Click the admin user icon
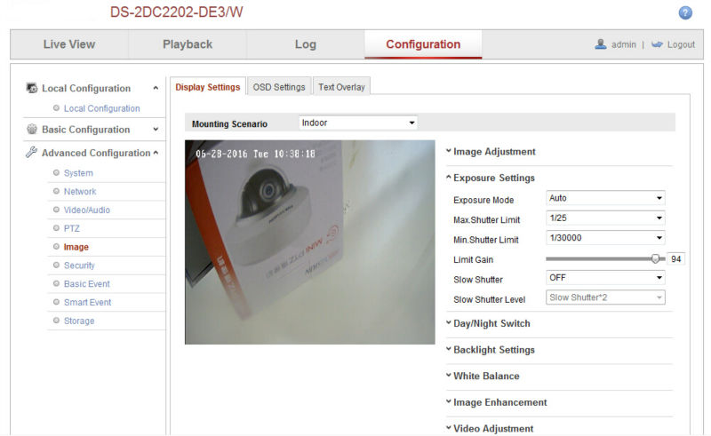Viewport: 711px width, 436px height. point(601,44)
